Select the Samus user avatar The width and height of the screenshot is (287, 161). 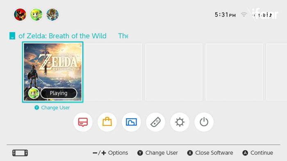pyautogui.click(x=20, y=15)
